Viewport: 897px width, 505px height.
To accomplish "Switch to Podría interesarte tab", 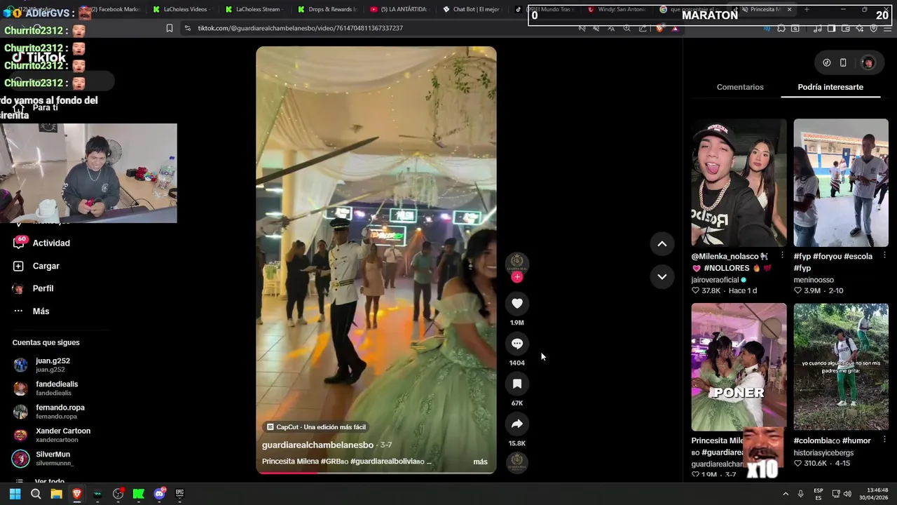I will [830, 87].
